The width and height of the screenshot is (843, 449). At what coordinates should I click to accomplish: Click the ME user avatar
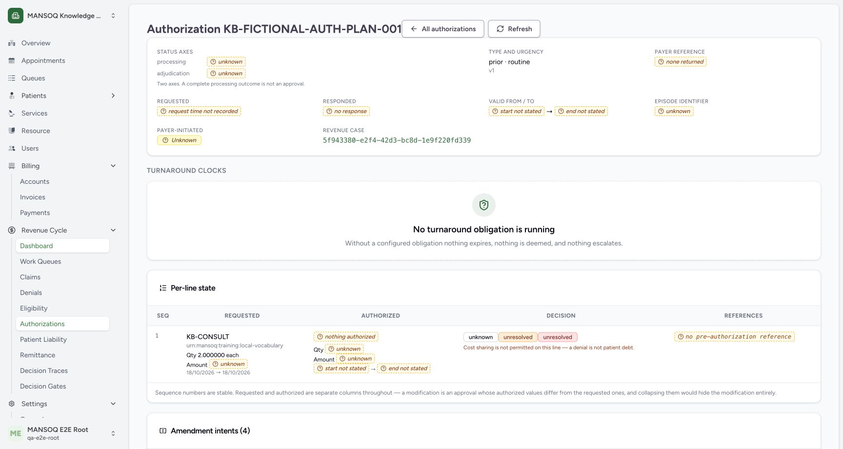(x=16, y=433)
